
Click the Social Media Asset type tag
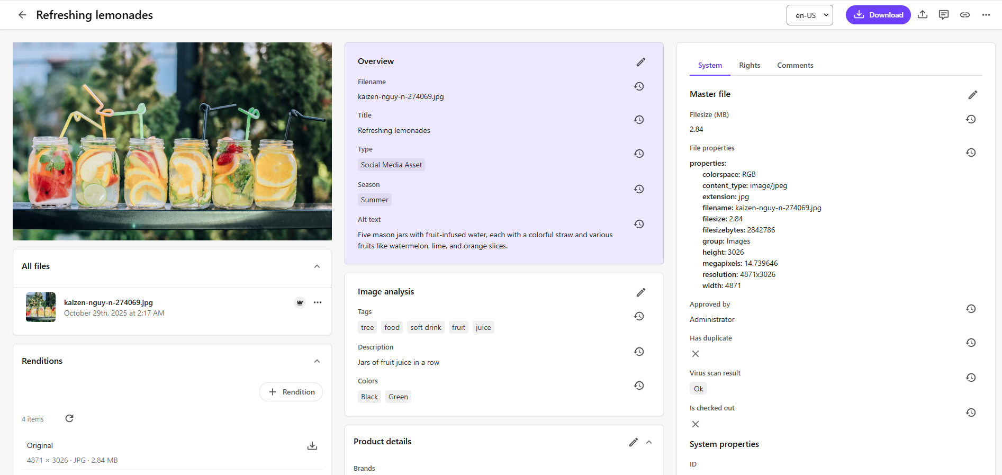(x=391, y=165)
